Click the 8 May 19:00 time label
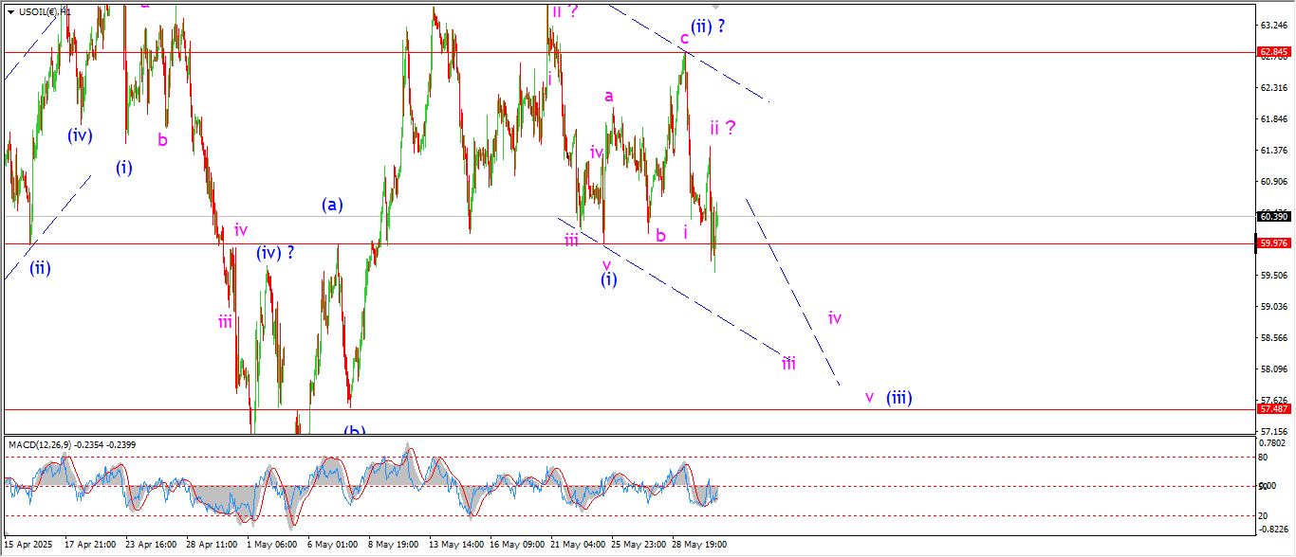This screenshot has height=557, width=1296. coord(394,545)
